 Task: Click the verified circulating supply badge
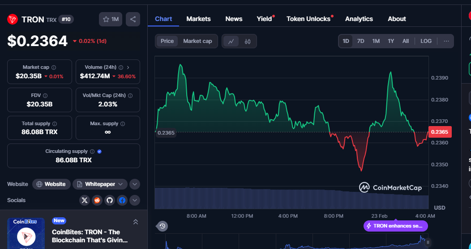(x=99, y=152)
